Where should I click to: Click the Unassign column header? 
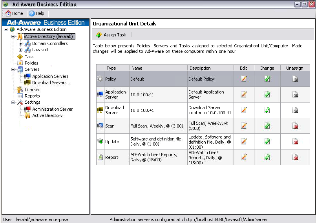coord(295,68)
